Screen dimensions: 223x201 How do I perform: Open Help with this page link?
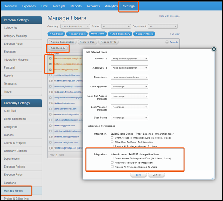pos(169,16)
